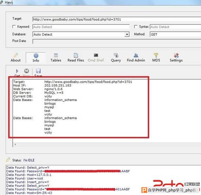The image size is (201, 195).
Task: Enable the Keyword checkbox
Action: [x=14, y=26]
